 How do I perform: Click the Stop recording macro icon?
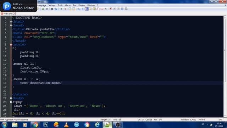(115, 9)
